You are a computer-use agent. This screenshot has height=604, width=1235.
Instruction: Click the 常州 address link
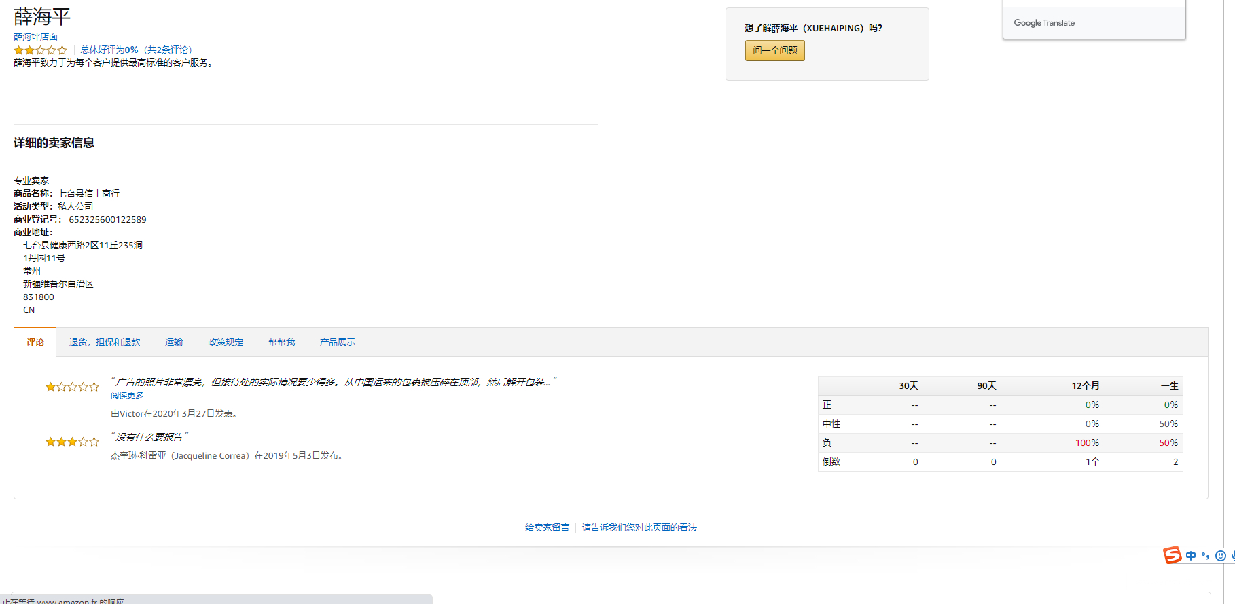tap(32, 271)
